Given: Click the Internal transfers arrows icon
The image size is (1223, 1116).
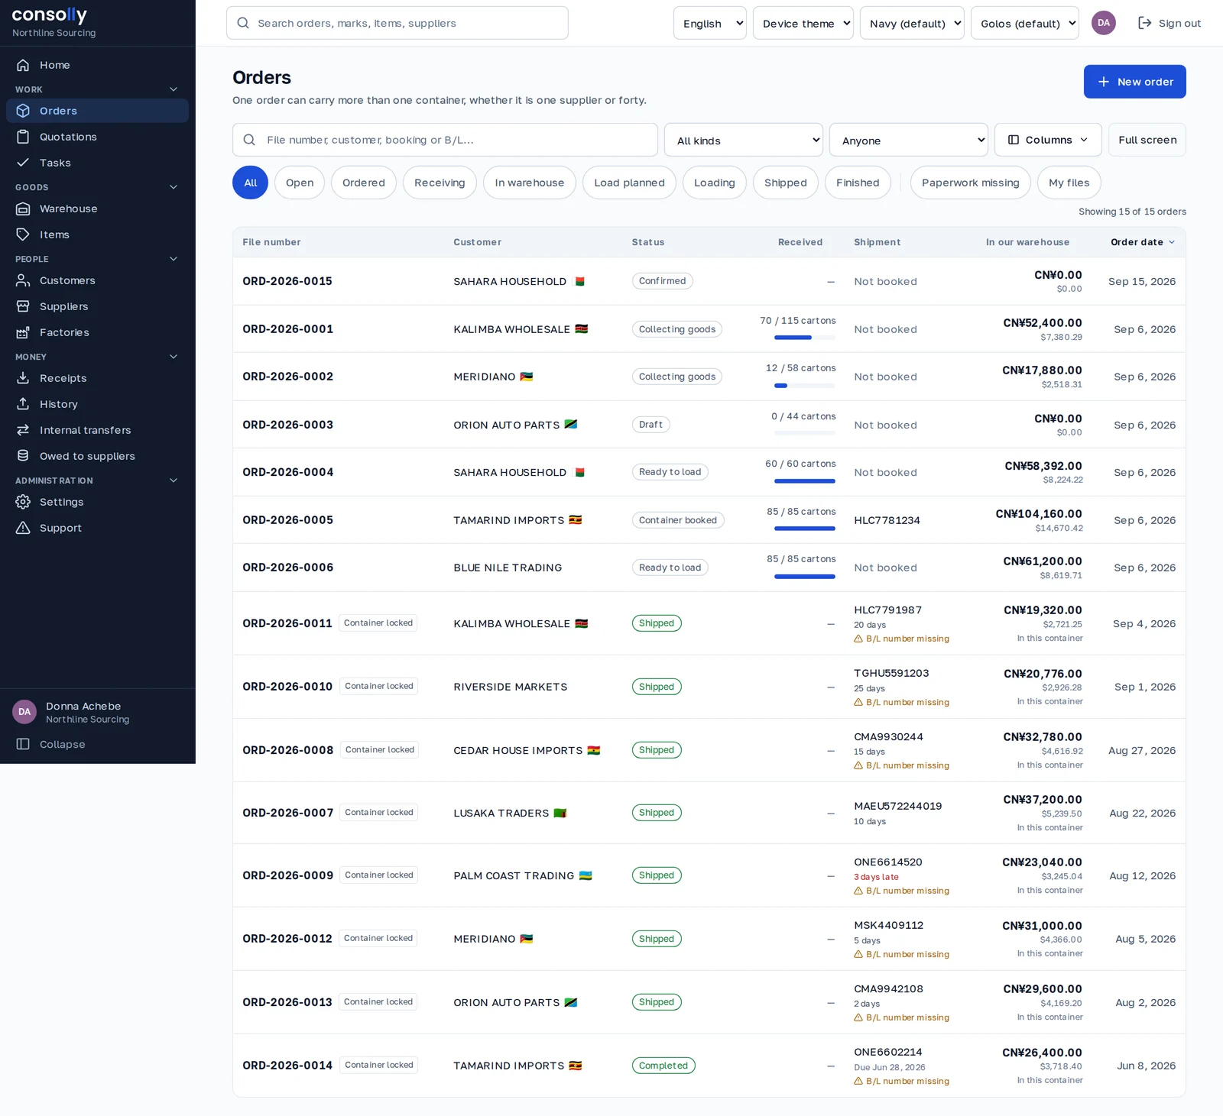Looking at the screenshot, I should tap(23, 430).
